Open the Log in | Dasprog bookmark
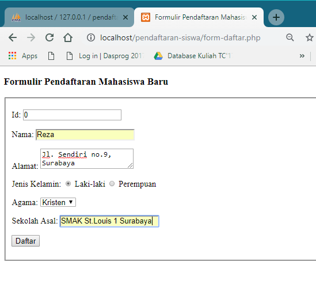Viewport: 316px width, 303px height. (x=105, y=56)
